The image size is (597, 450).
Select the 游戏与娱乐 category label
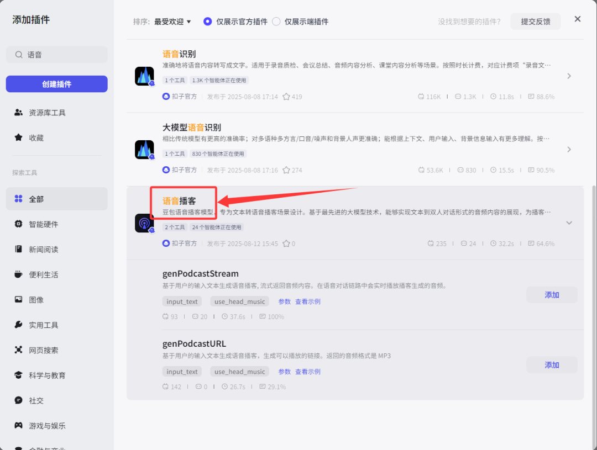[x=47, y=426]
